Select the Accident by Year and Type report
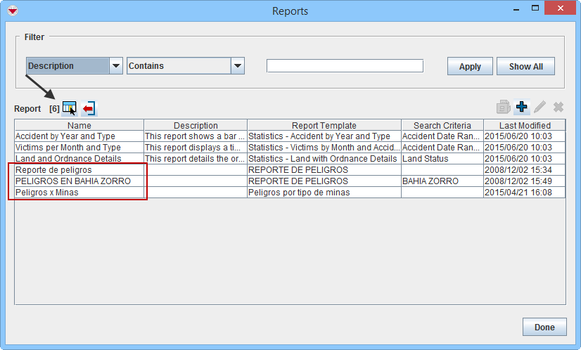This screenshot has width=581, height=350. [x=65, y=136]
